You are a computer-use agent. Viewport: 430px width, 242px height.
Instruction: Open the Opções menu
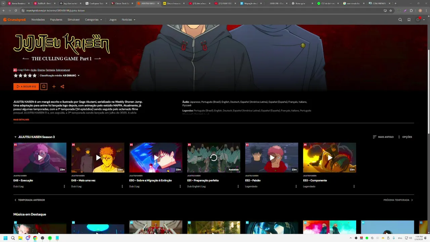coord(405,137)
